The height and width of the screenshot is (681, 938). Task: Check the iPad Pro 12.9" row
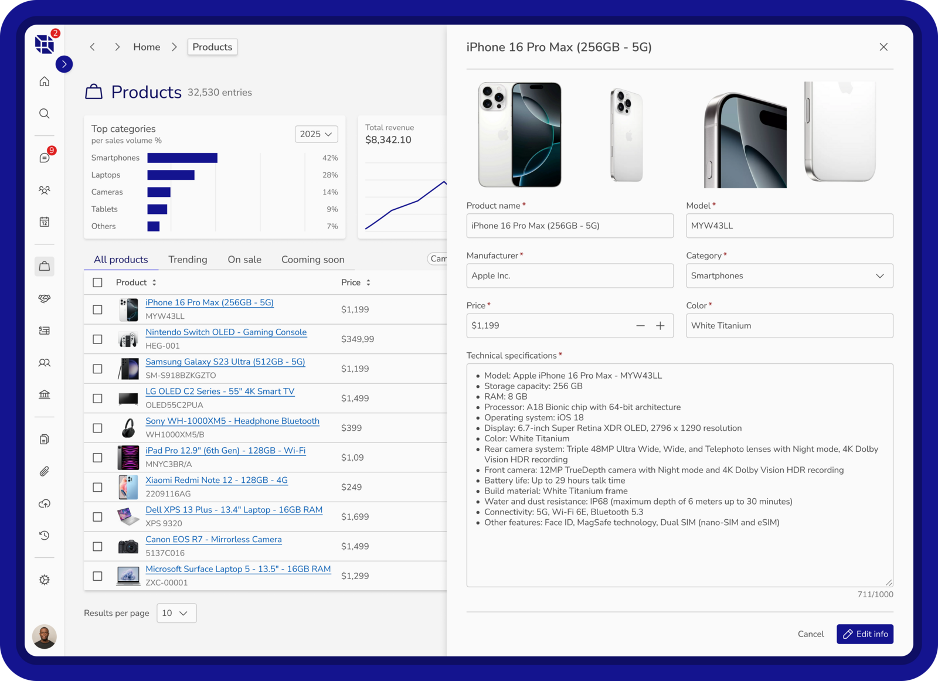[x=97, y=458]
